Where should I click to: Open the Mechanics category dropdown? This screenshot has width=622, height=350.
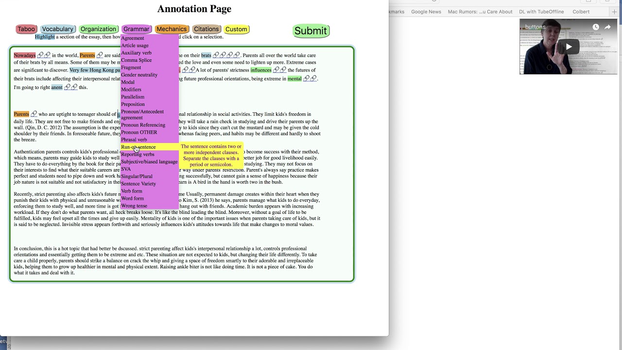click(x=172, y=29)
